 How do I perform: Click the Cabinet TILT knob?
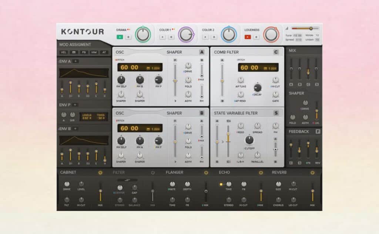pyautogui.click(x=67, y=200)
